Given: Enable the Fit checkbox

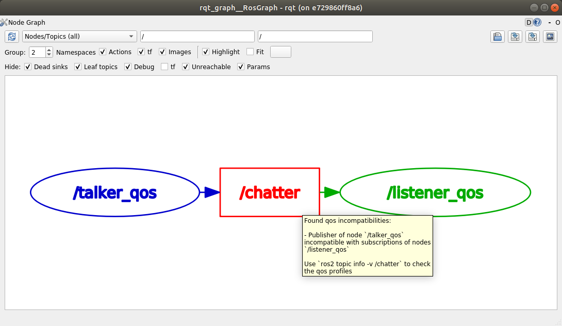Looking at the screenshot, I should coord(250,52).
